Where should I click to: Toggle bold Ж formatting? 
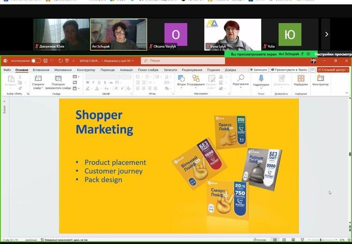87,83
